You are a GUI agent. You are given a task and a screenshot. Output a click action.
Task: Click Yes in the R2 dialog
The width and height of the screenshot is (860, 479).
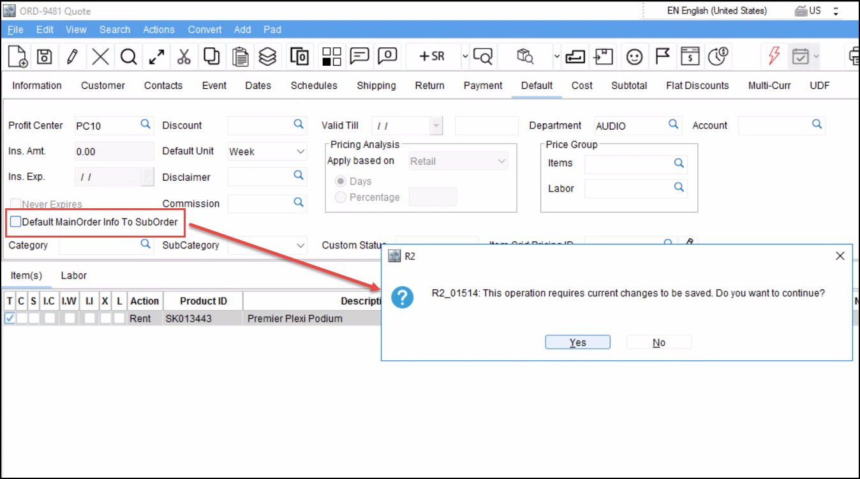click(x=577, y=342)
